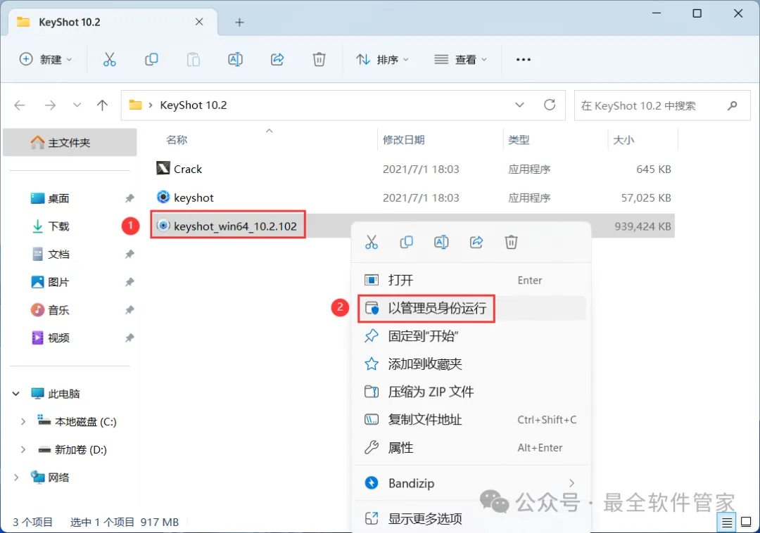This screenshot has width=760, height=533.
Task: Open the 新建 dropdown
Action: click(46, 60)
